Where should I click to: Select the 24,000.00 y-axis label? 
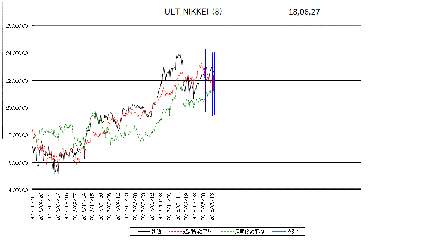[x=17, y=53]
